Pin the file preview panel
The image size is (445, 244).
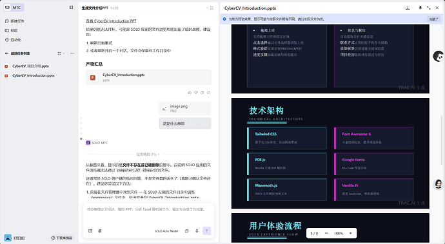[420, 8]
